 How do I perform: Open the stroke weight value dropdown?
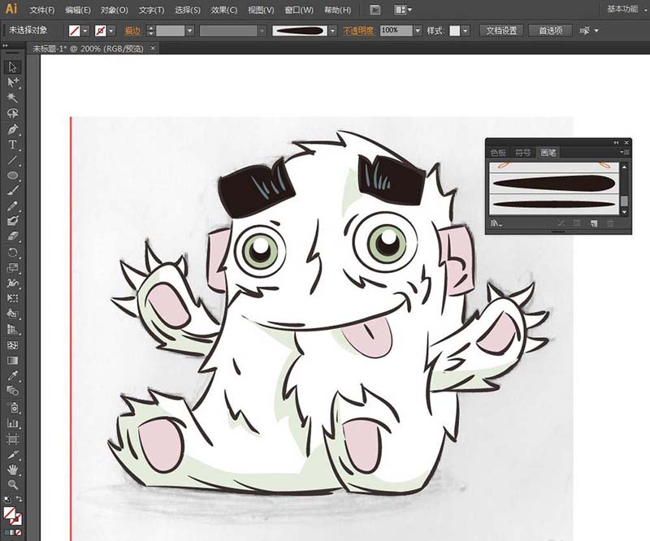[x=190, y=31]
